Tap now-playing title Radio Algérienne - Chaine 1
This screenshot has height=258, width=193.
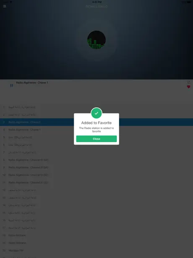coord(32,83)
